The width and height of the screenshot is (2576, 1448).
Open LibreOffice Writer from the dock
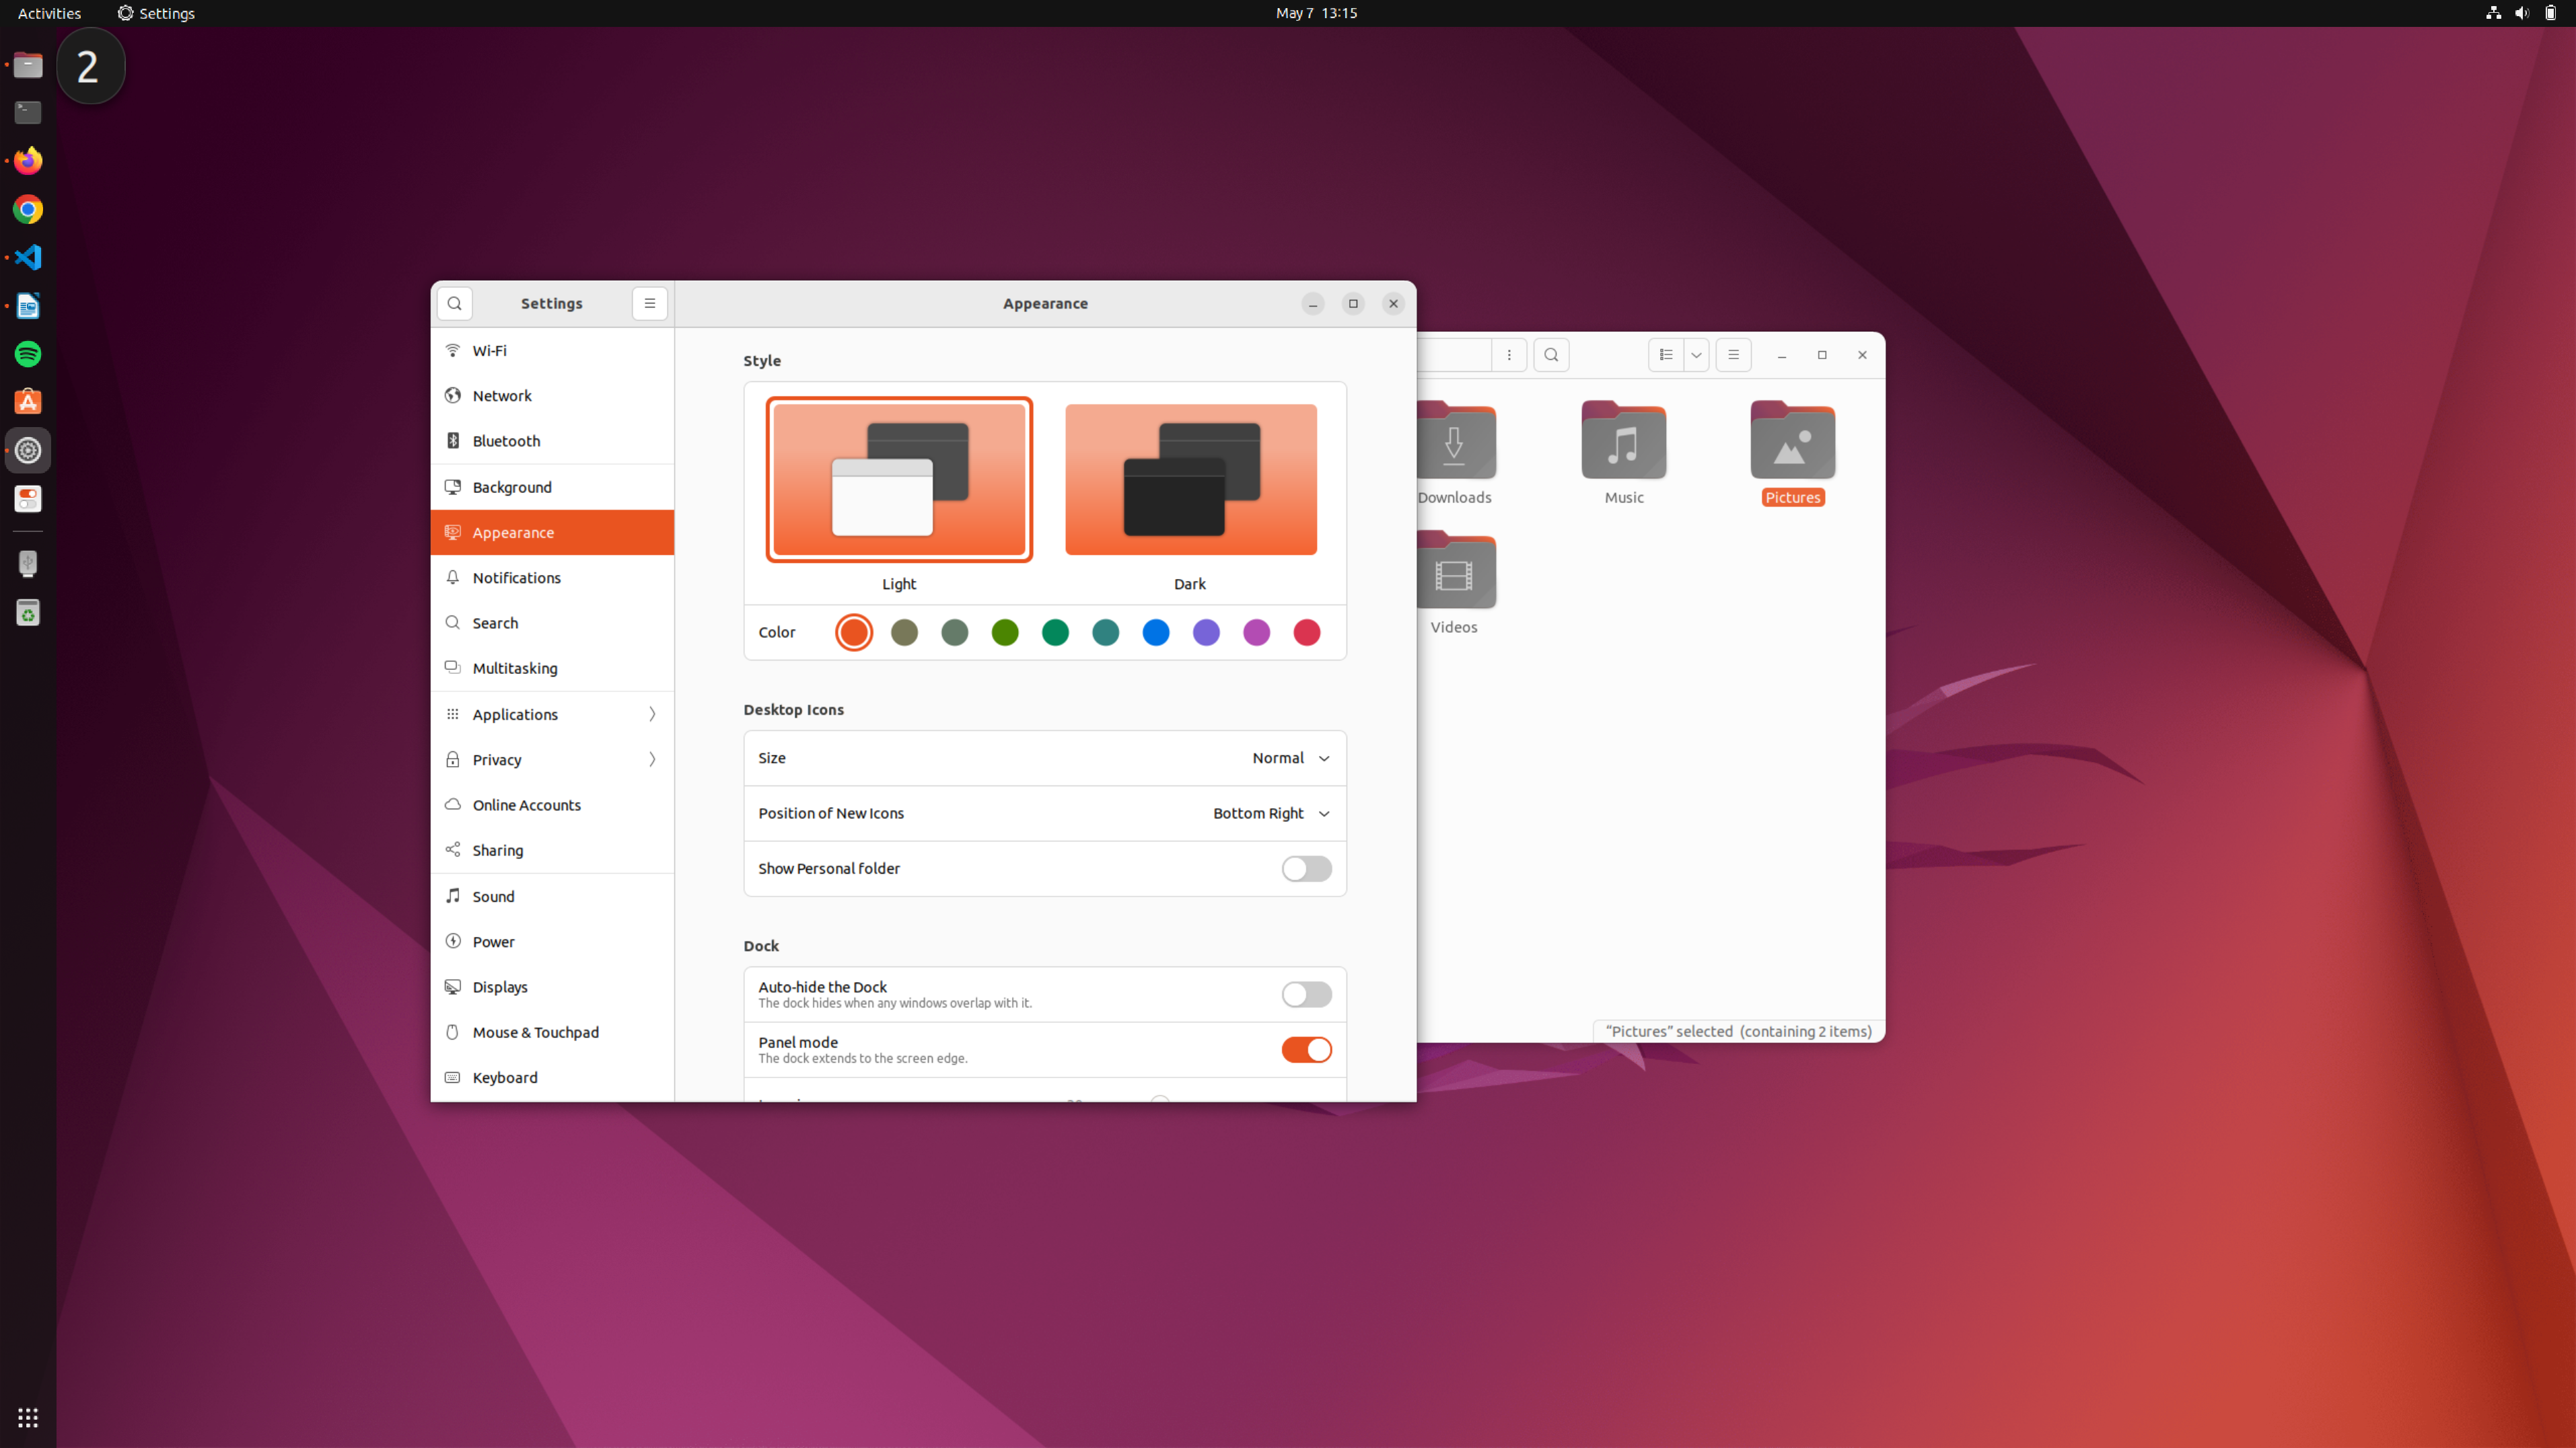pyautogui.click(x=28, y=306)
